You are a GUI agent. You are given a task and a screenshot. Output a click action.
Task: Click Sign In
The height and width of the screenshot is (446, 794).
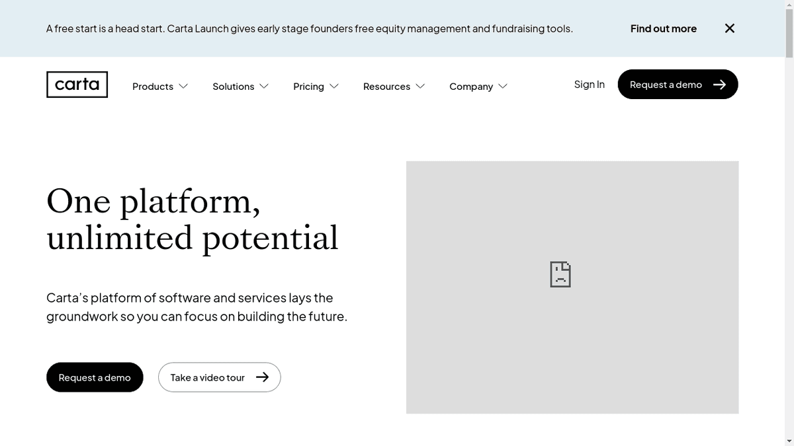pos(589,84)
